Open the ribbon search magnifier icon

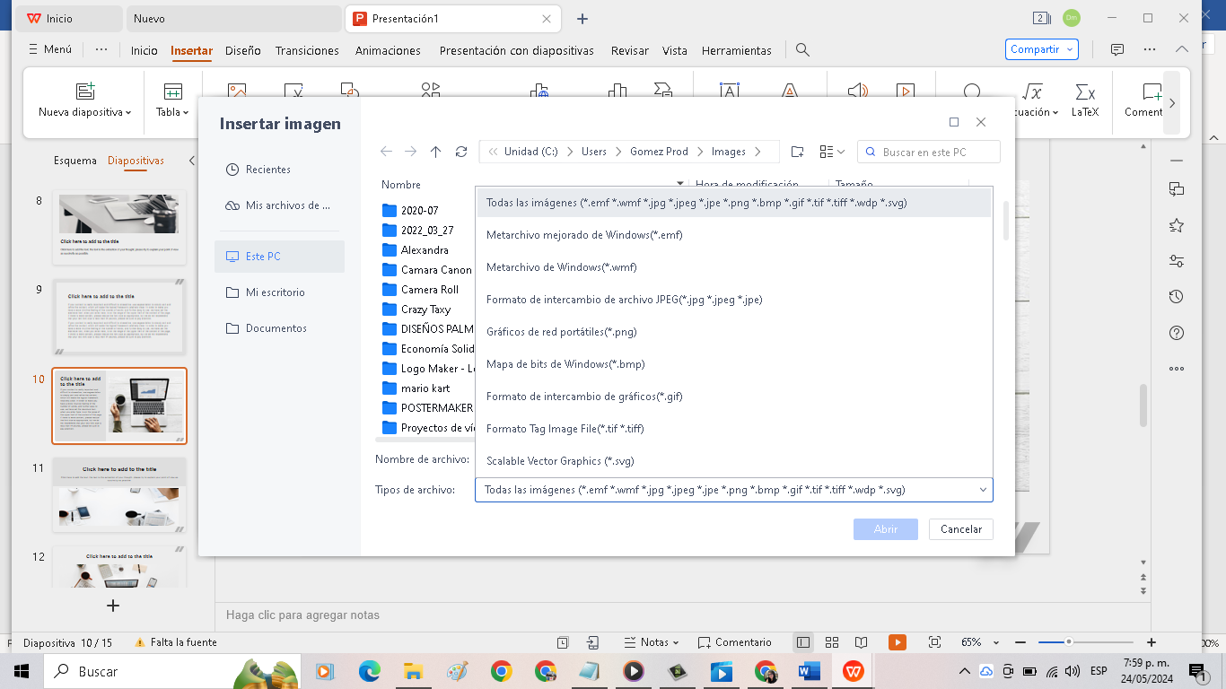[x=803, y=50]
